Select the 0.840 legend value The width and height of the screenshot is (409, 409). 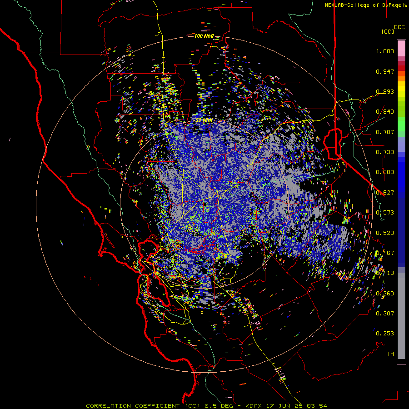[385, 112]
